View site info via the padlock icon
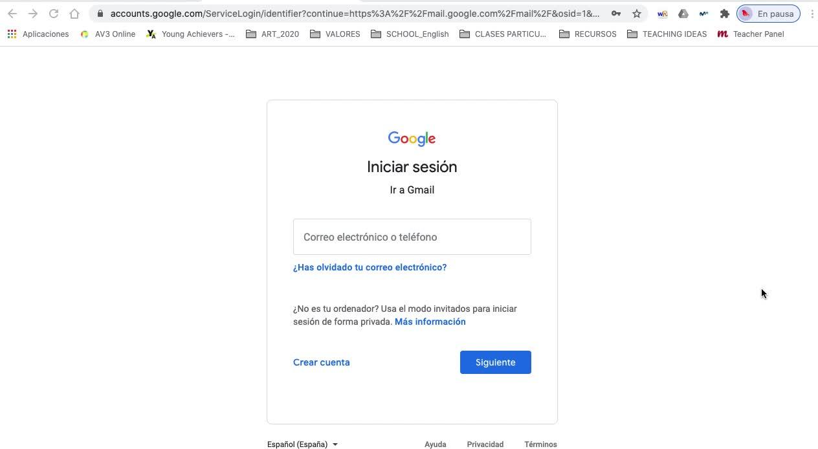The width and height of the screenshot is (818, 449). tap(100, 14)
